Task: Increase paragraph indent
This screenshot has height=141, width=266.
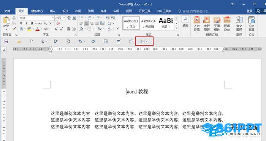Action: 113,18
